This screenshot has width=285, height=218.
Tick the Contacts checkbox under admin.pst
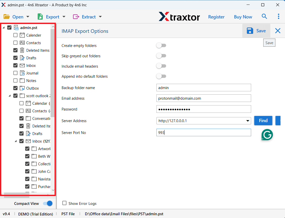pyautogui.click(x=15, y=43)
